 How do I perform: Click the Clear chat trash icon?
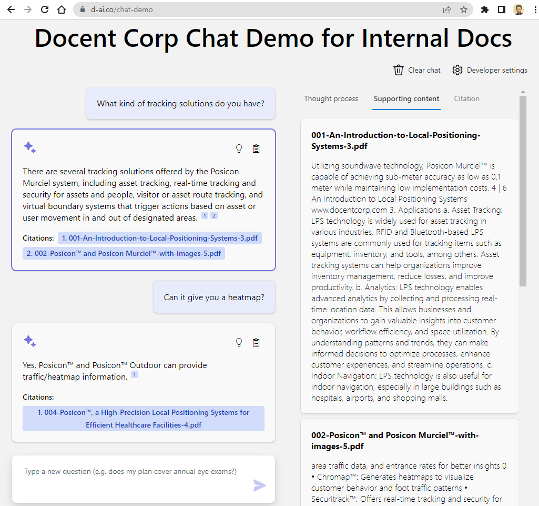pyautogui.click(x=399, y=70)
